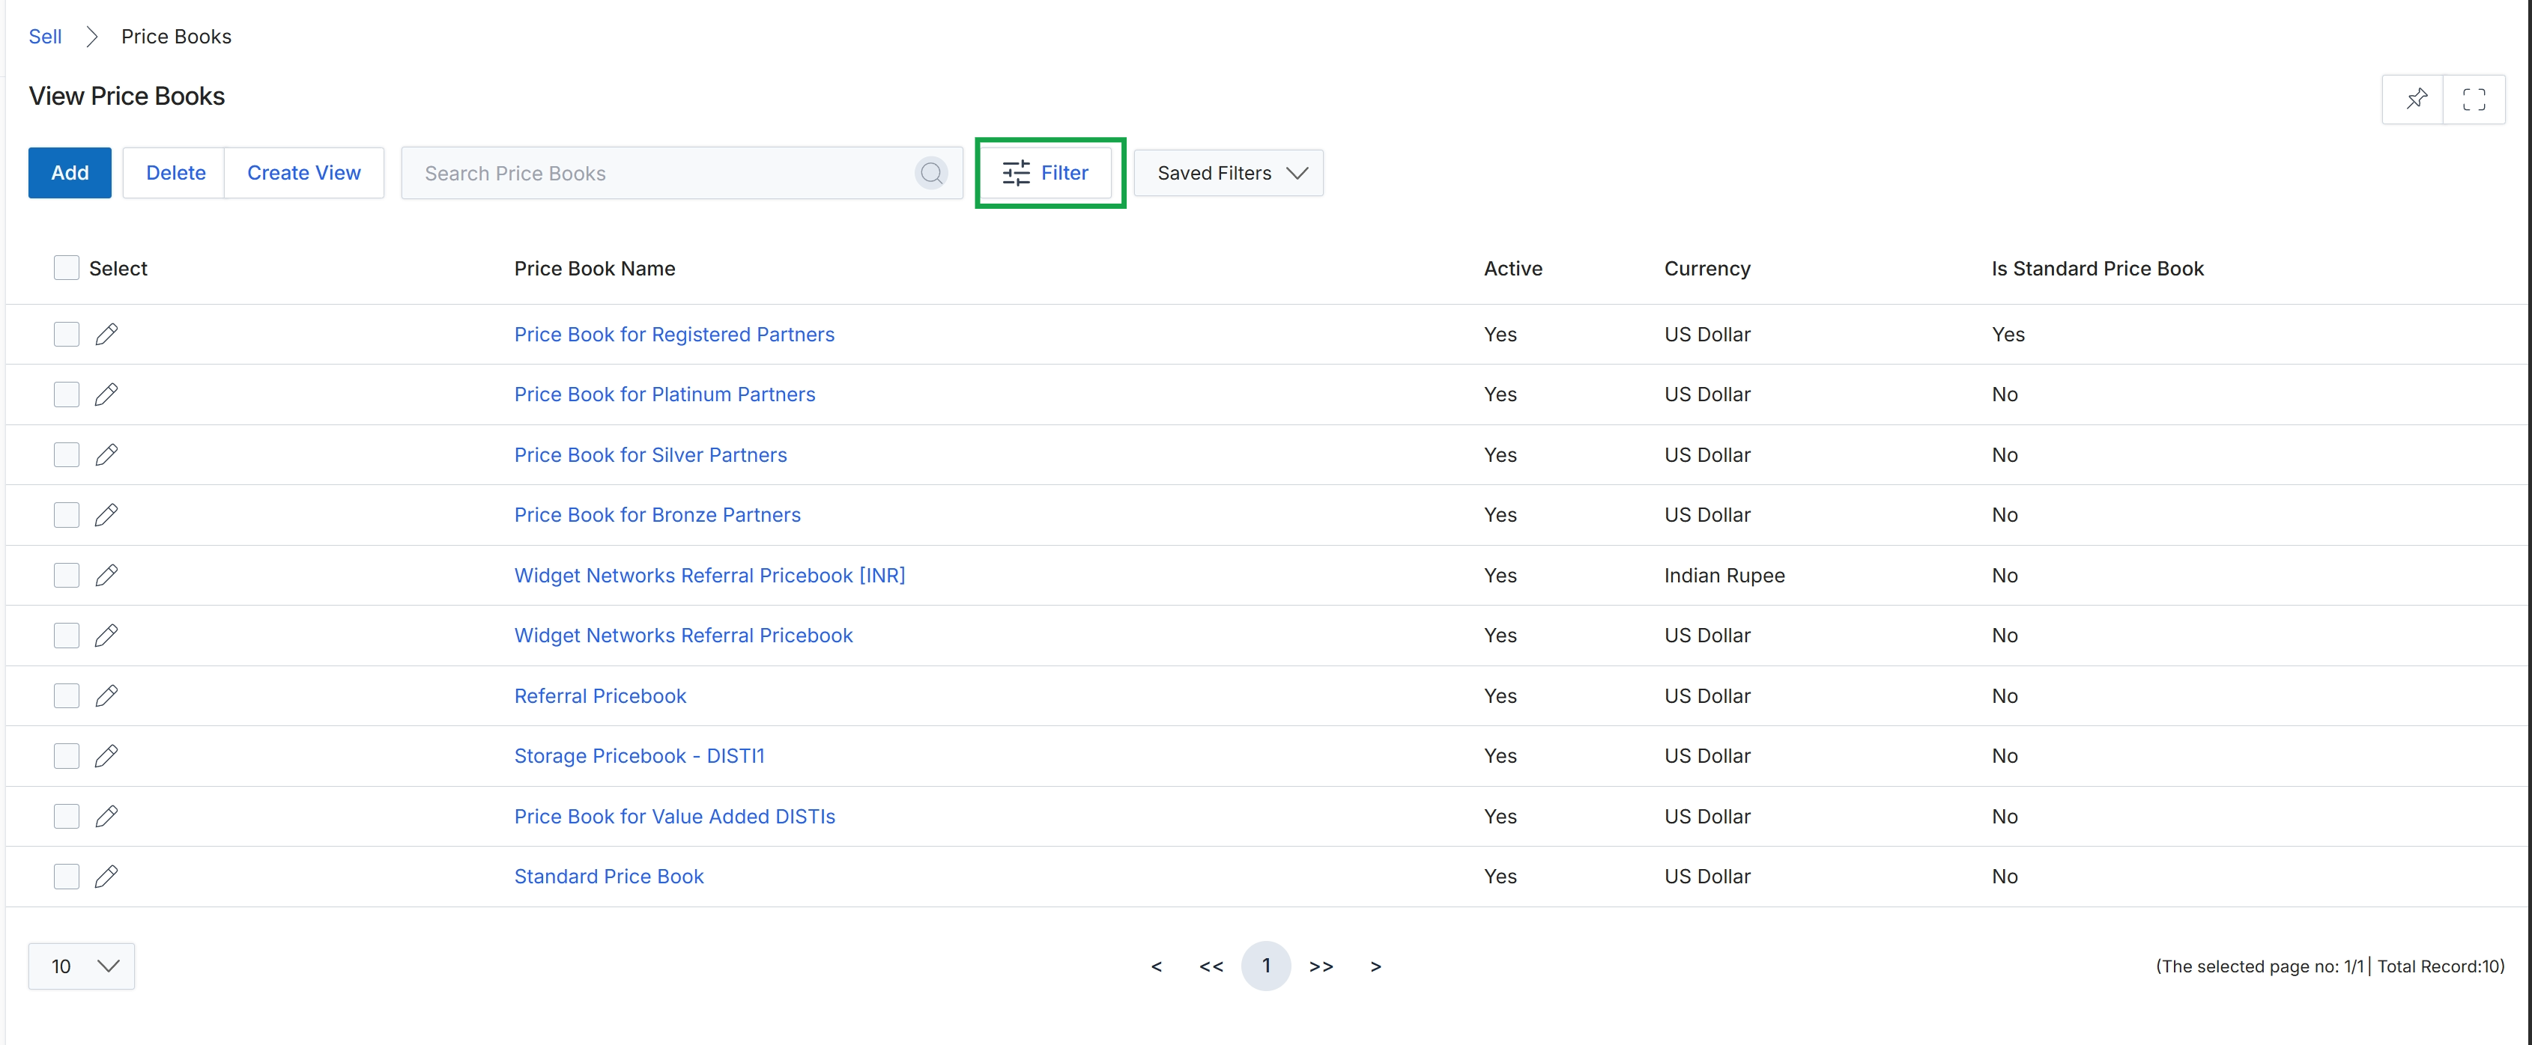Image resolution: width=2532 pixels, height=1045 pixels.
Task: Toggle fullscreen view icon
Action: click(x=2473, y=100)
